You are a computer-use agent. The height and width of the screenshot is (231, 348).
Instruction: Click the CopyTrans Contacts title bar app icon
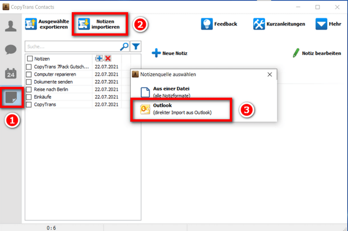[x=6, y=7]
